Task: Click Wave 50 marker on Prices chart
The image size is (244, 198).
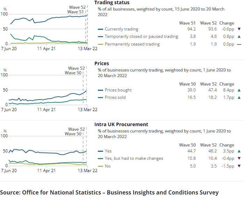Action: click(x=73, y=73)
